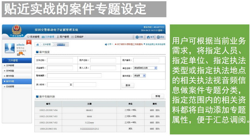Select 案件专题 in the sidebar
This screenshot has height=136, width=250.
(x=17, y=81)
